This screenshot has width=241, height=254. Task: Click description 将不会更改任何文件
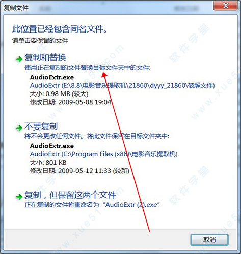(52, 136)
